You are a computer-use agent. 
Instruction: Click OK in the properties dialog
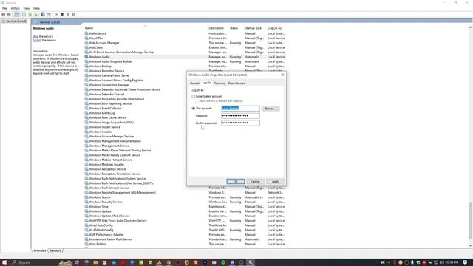(x=235, y=181)
